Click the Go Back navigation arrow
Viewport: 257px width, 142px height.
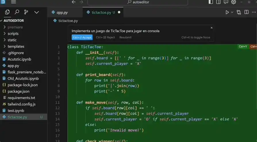(x=74, y=2)
